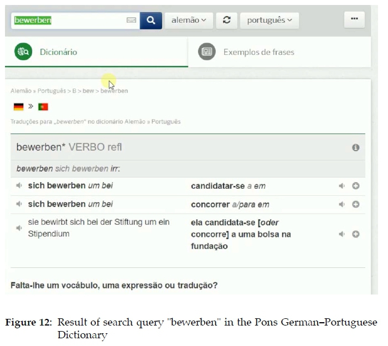Click the magnifier search button

click(x=150, y=20)
